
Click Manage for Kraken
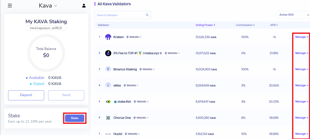coord(302,37)
